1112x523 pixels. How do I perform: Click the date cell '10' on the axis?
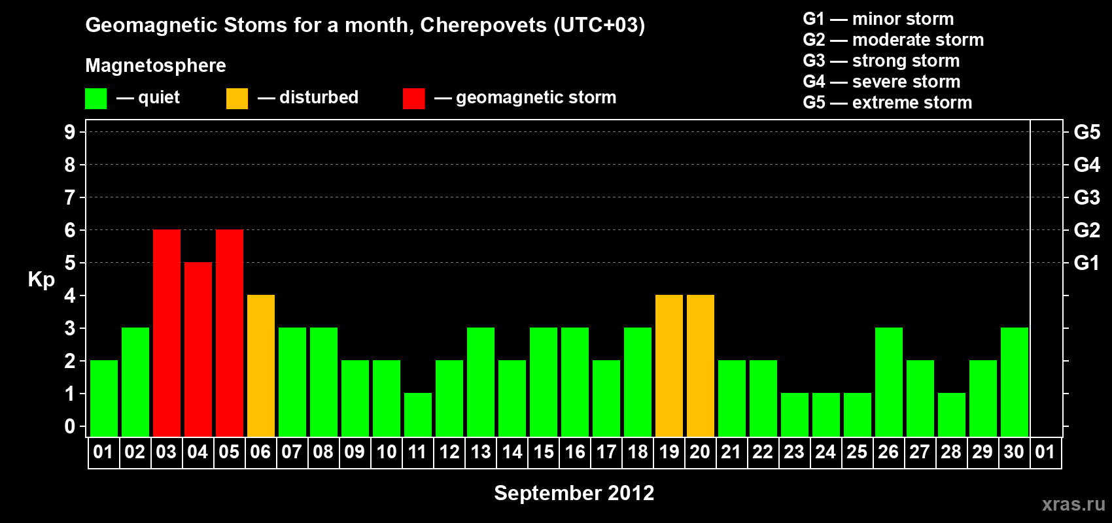(386, 452)
